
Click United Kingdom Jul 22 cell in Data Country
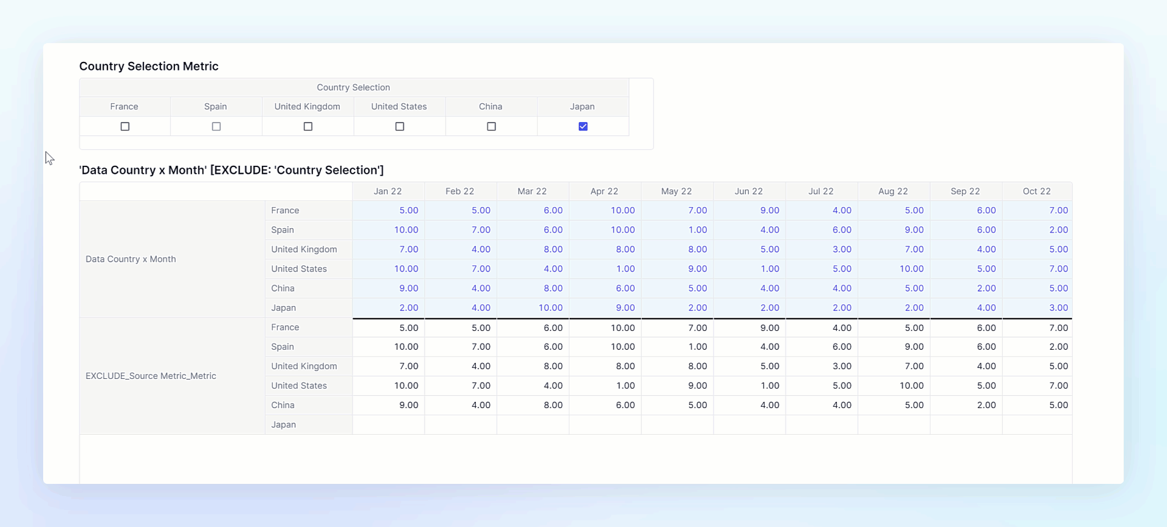tap(822, 250)
